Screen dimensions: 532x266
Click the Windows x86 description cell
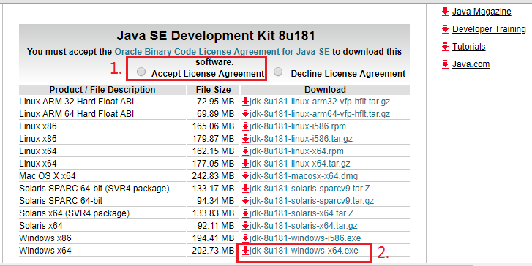point(45,238)
